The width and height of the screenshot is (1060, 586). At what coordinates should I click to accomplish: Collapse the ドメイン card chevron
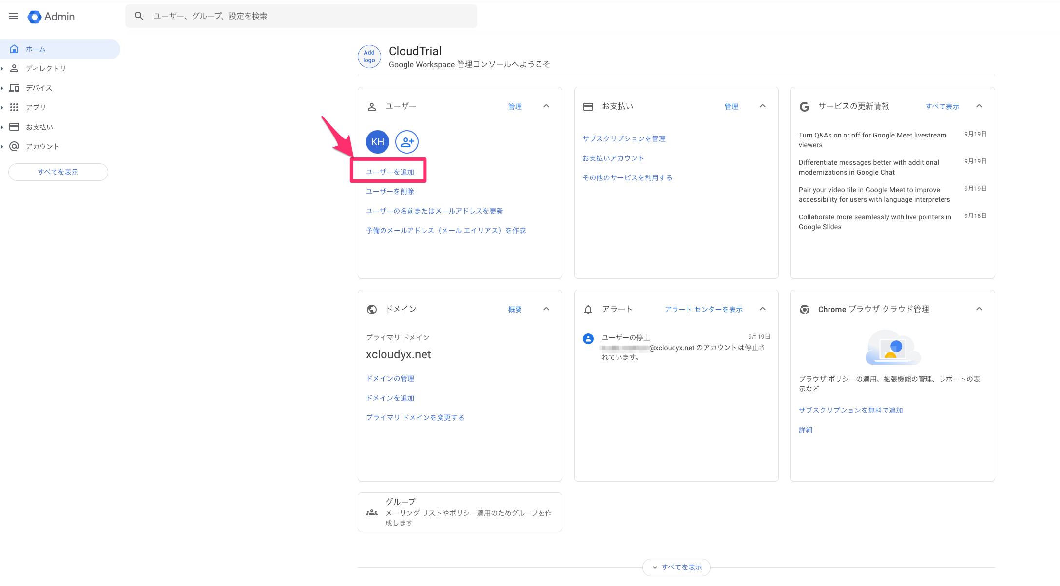(x=546, y=309)
